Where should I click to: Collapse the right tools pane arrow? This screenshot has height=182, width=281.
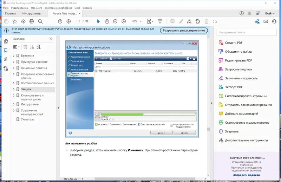tap(212, 103)
